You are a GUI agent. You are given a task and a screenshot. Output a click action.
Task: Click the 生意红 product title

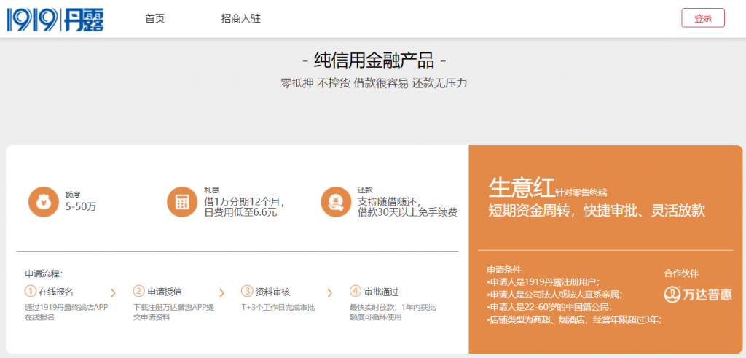522,187
